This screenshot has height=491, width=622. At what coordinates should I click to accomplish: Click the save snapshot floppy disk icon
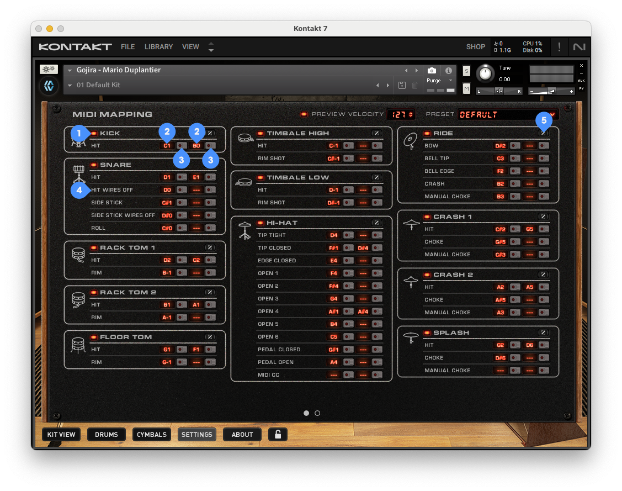tap(402, 85)
